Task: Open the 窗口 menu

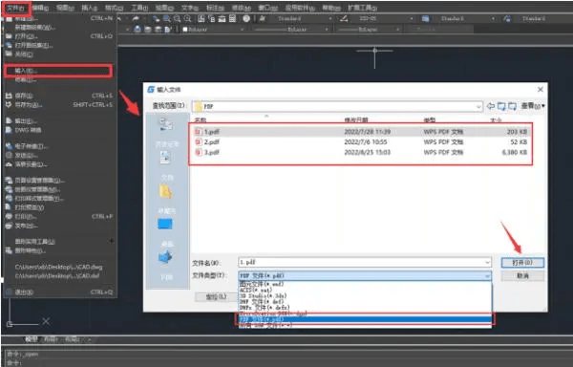Action: pos(267,8)
